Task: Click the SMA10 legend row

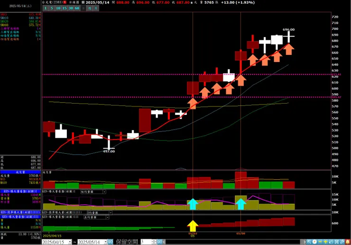Action: tap(20, 18)
